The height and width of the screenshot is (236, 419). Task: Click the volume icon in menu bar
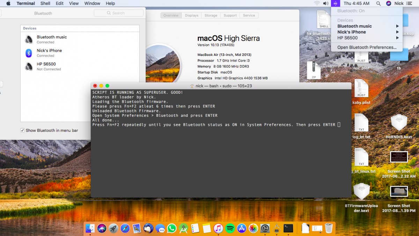pos(326,3)
